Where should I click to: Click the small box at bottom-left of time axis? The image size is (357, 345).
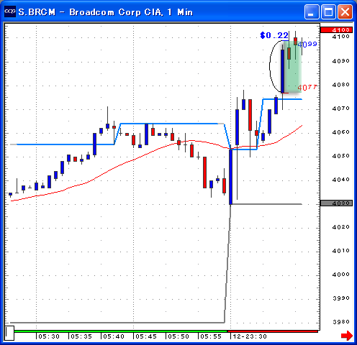click(x=9, y=333)
